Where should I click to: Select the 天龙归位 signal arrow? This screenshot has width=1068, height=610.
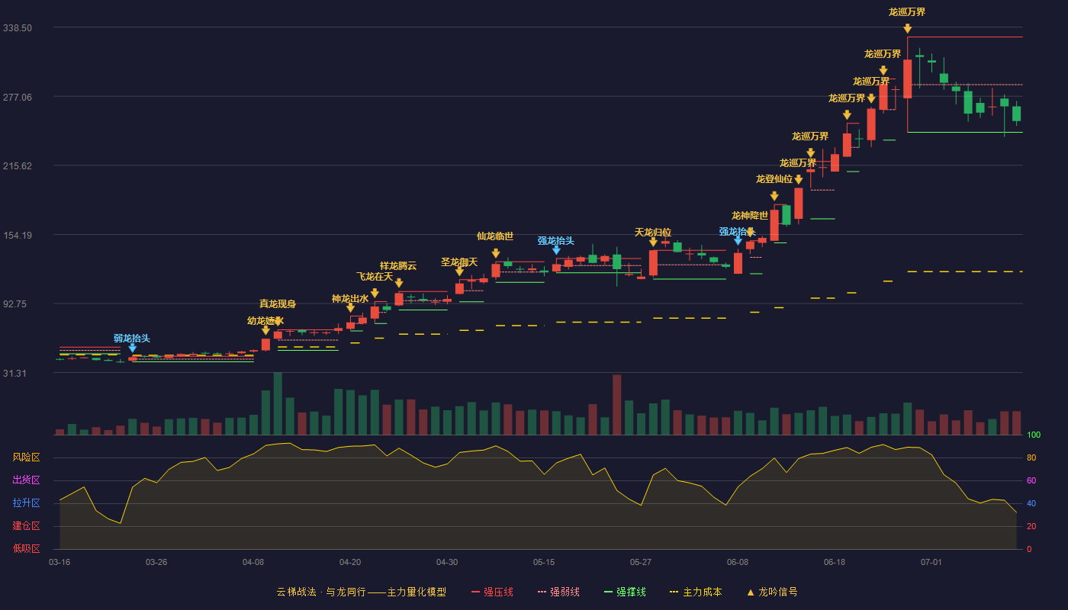pos(653,242)
